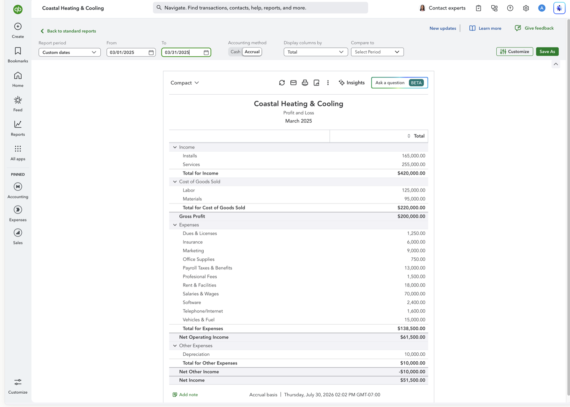570x407 pixels.
Task: Select Accrual accounting method
Action: [252, 52]
